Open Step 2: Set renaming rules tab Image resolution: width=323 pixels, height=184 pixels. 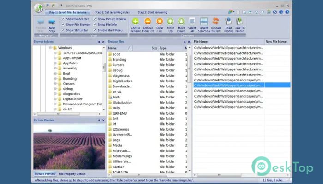click(x=113, y=12)
